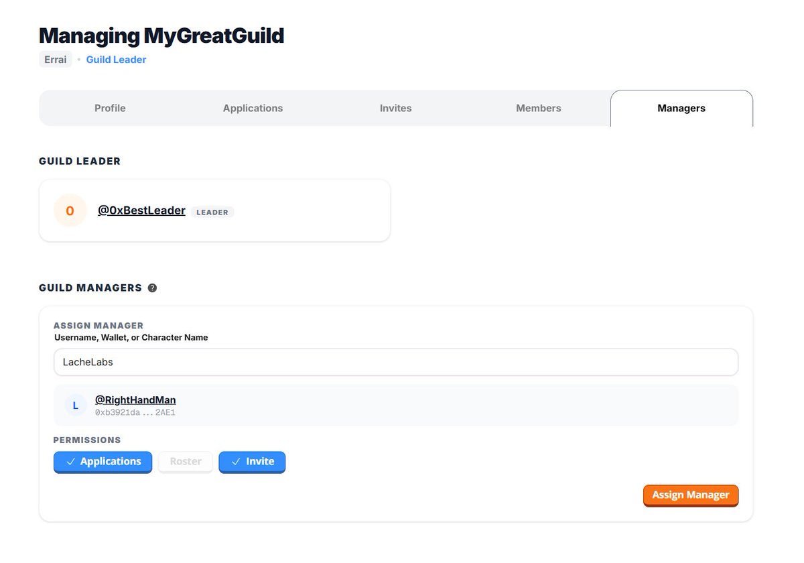The image size is (804, 563).
Task: Toggle the Roster permission
Action: point(186,462)
